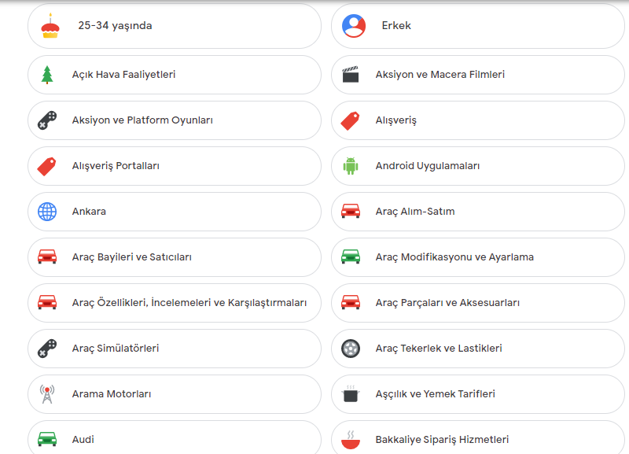
Task: Open Araç Özellikleri, İncelemeleri ve Karşılaştırmaları
Action: pyautogui.click(x=174, y=303)
